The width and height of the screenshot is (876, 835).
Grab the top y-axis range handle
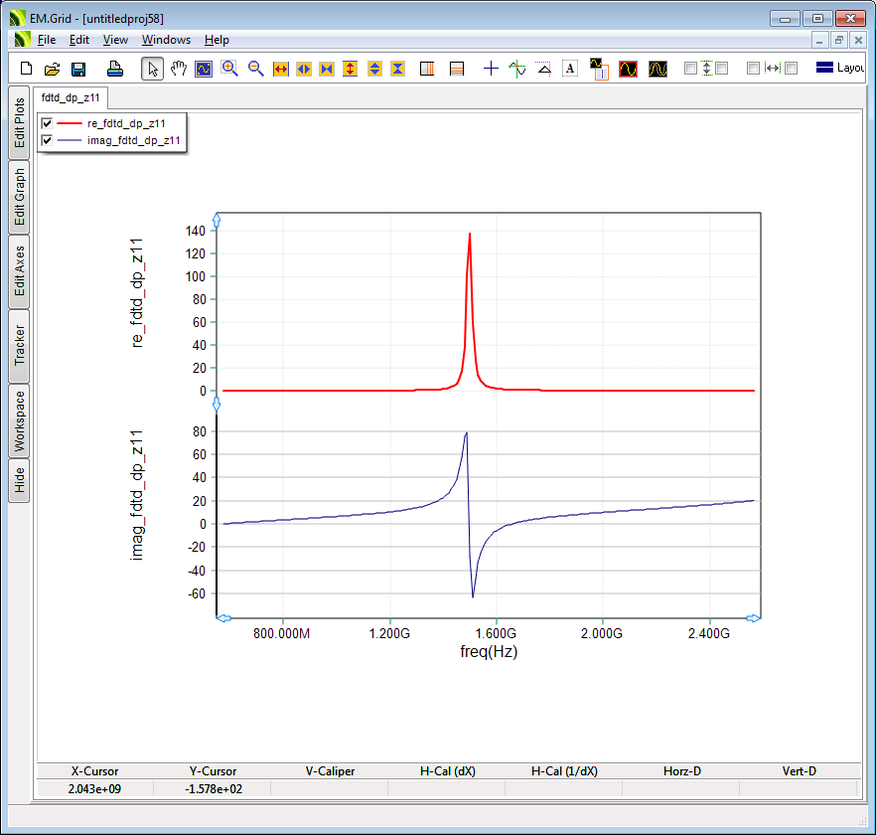[217, 220]
